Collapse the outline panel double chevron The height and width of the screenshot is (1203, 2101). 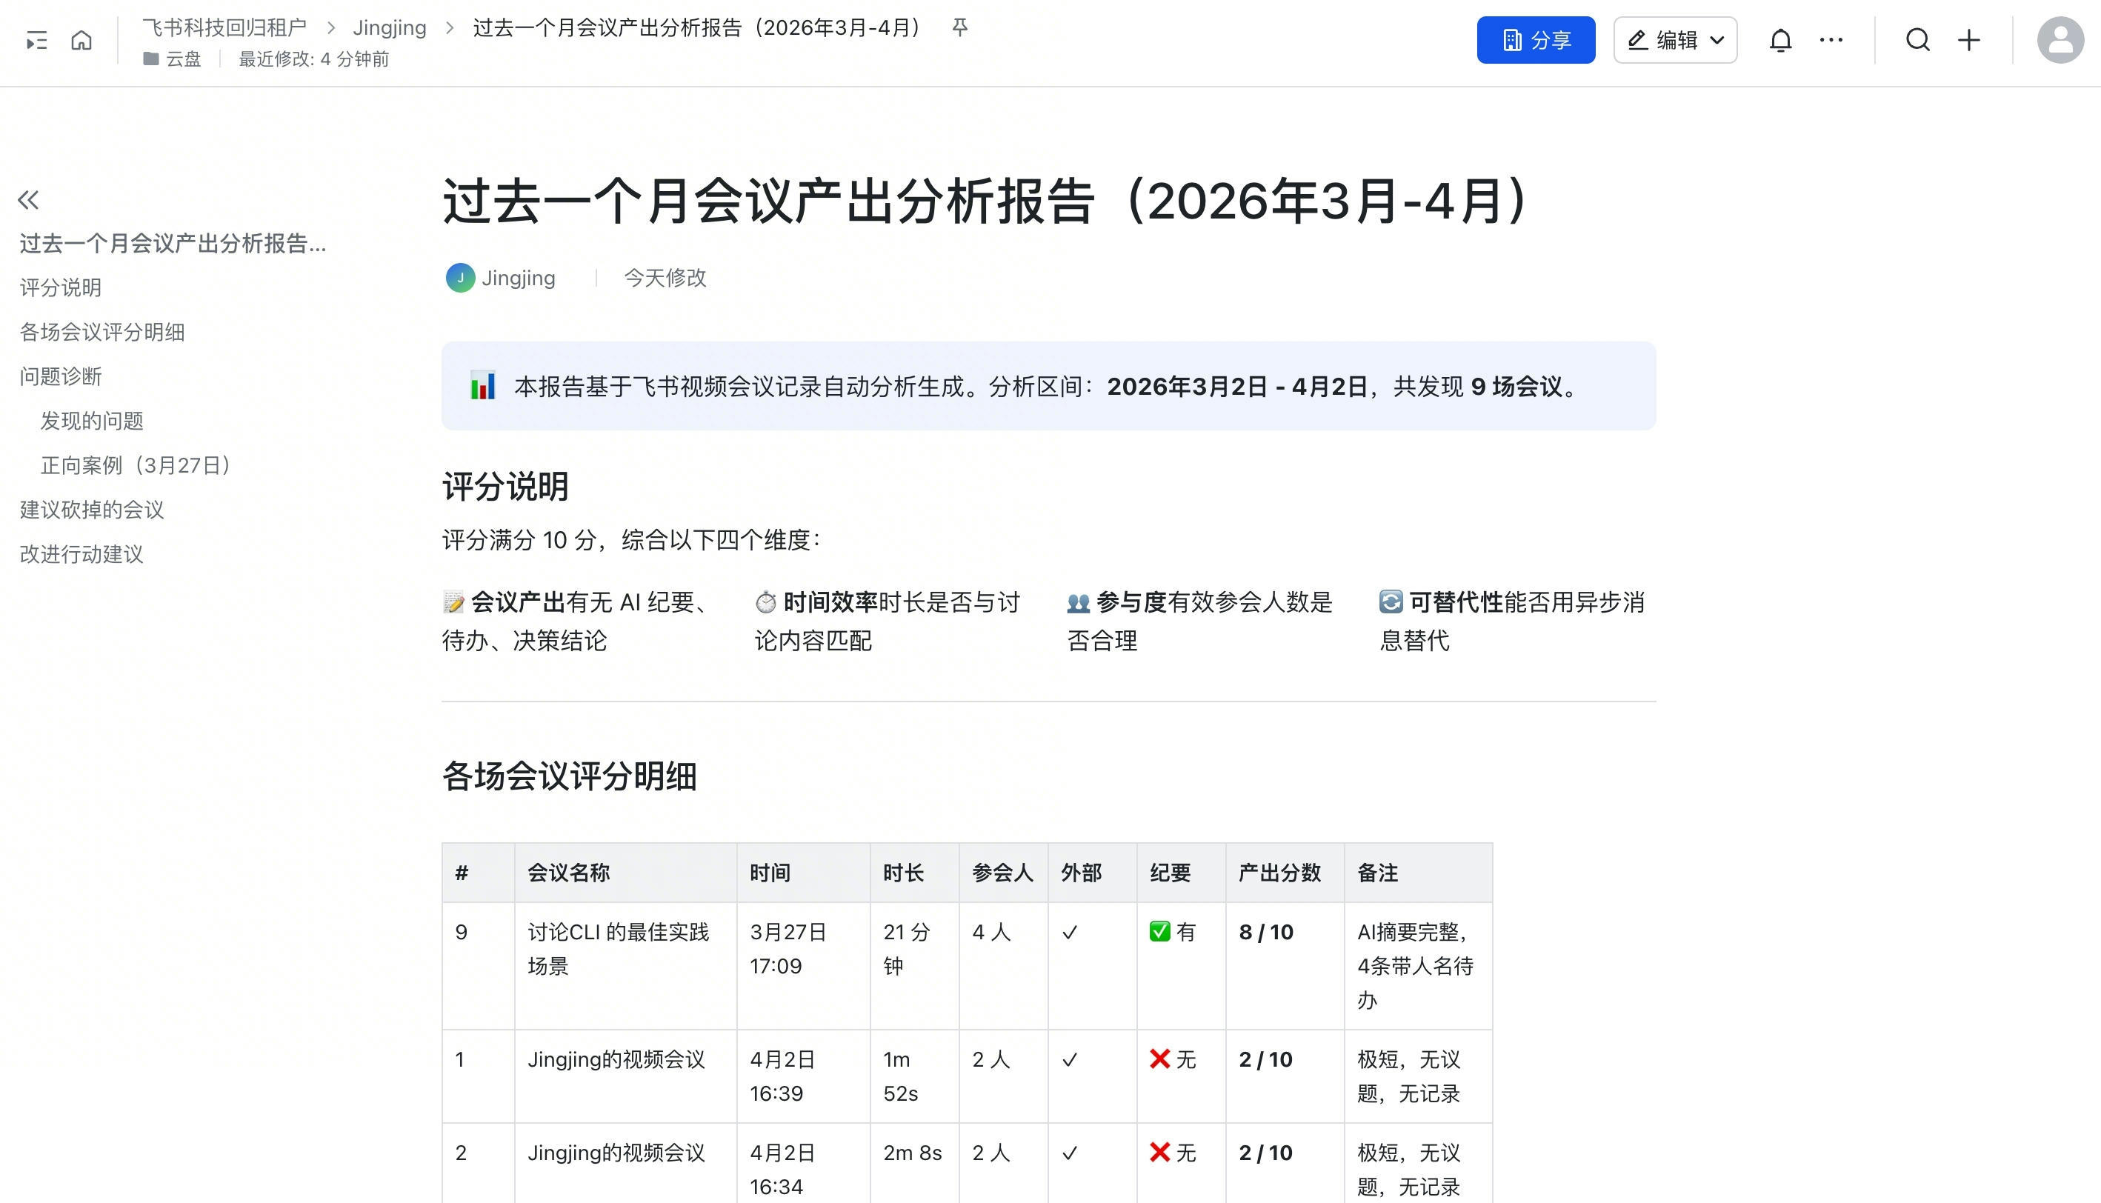tap(28, 199)
